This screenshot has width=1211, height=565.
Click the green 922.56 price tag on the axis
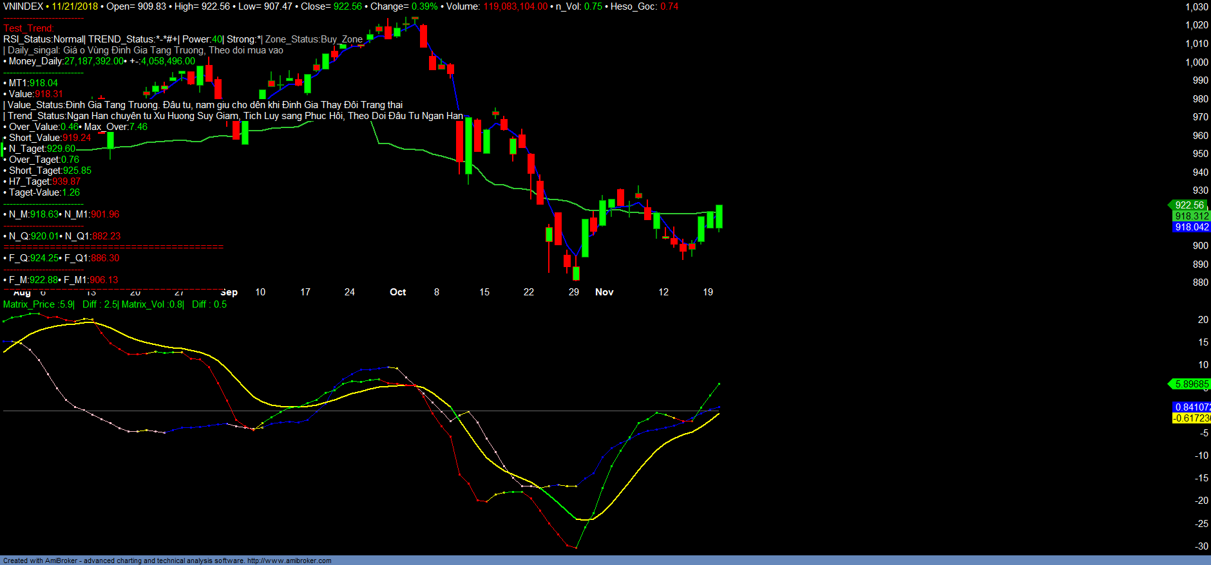click(x=1188, y=205)
